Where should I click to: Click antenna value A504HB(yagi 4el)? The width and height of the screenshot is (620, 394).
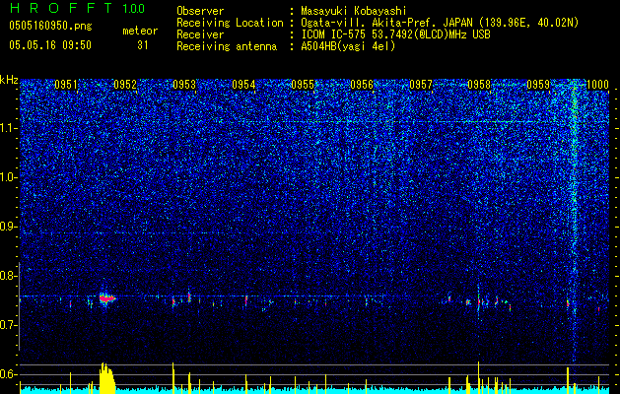tap(348, 46)
